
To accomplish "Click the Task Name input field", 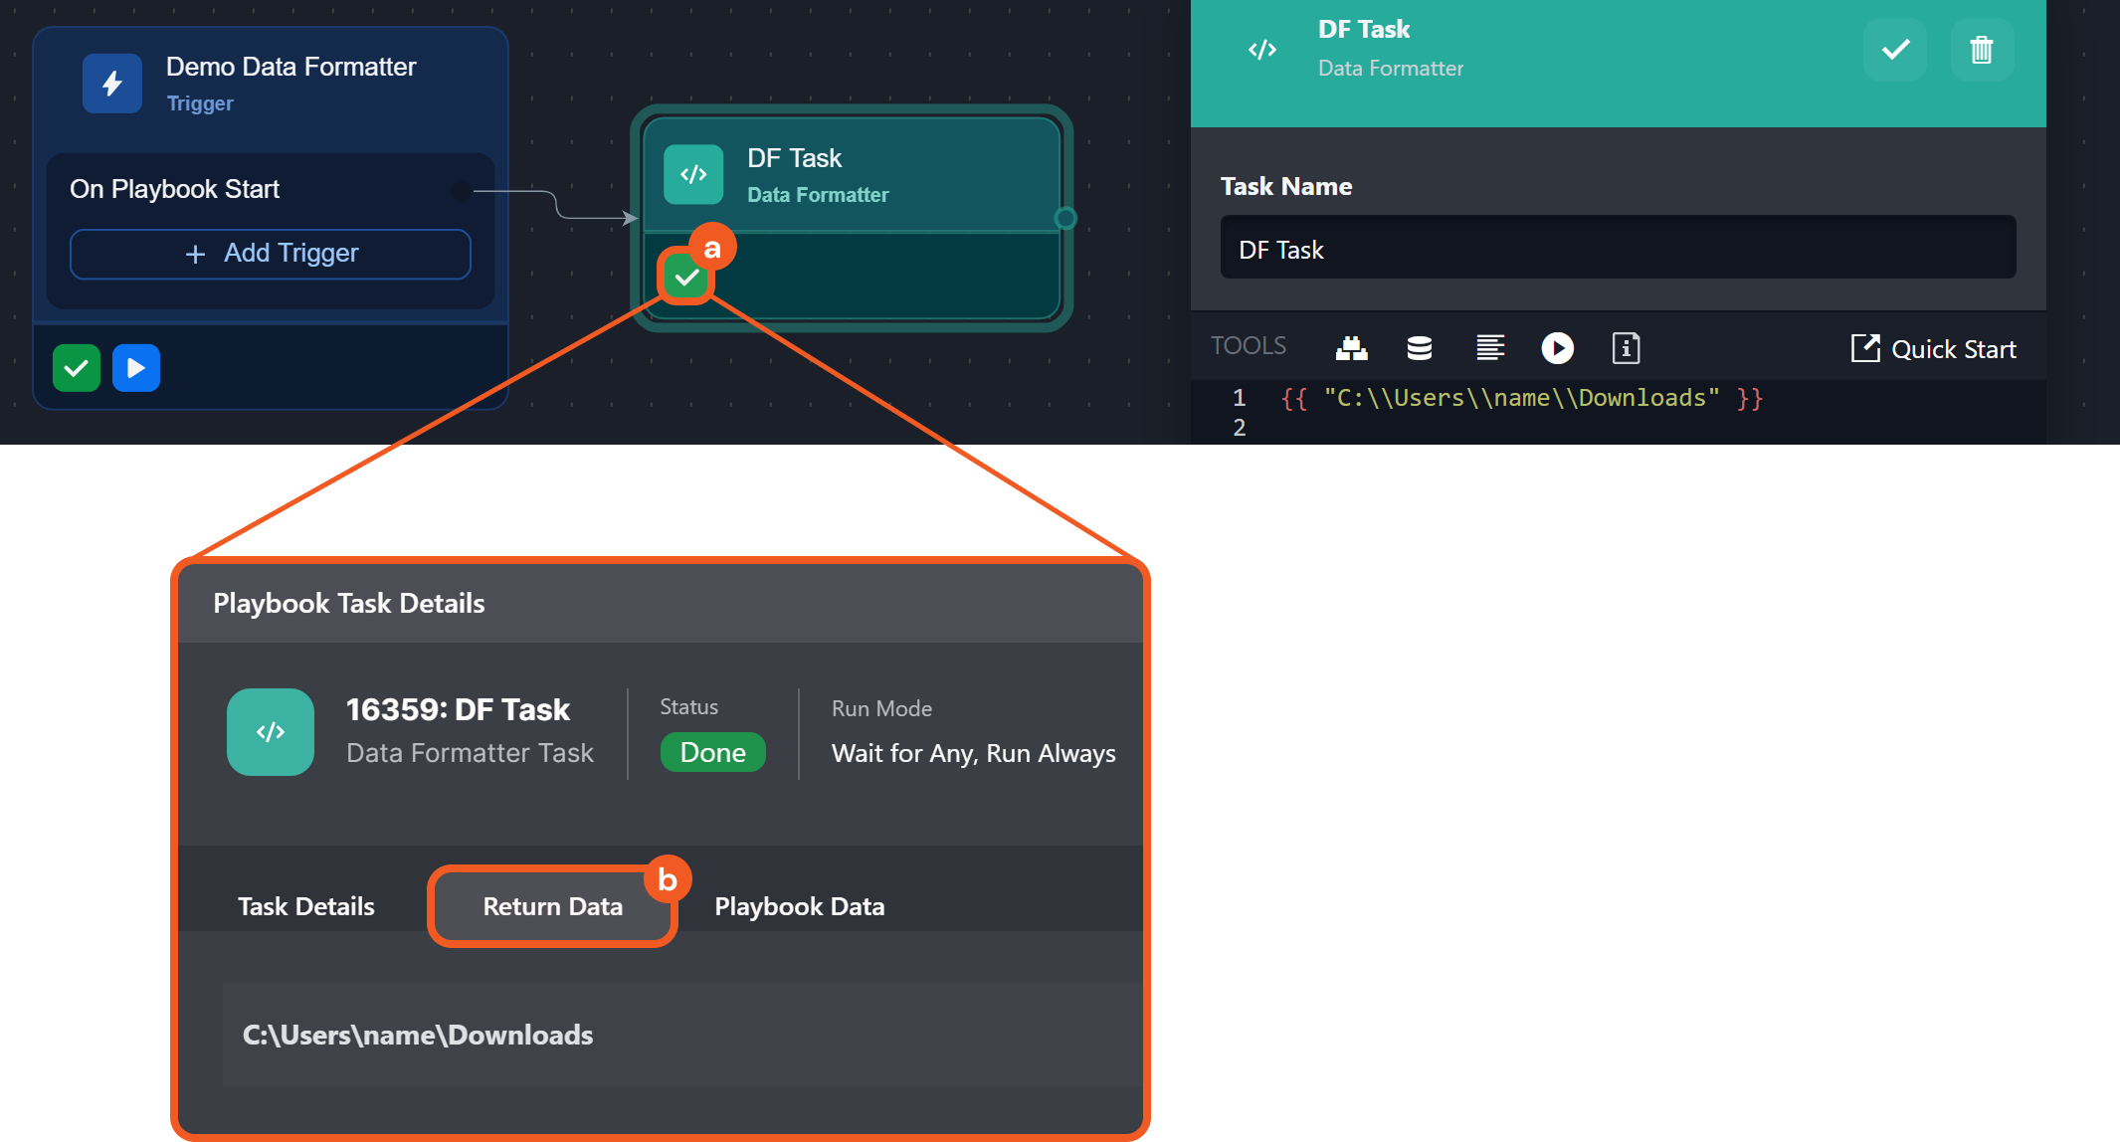I will click(x=1617, y=249).
